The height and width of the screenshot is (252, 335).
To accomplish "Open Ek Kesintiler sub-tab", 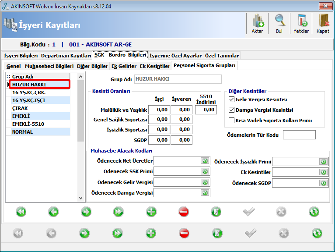I will coord(155,66).
